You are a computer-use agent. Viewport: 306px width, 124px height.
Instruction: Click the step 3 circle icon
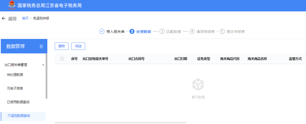click(162, 32)
